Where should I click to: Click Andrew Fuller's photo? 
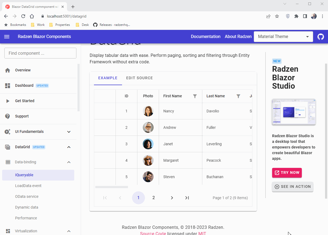point(148,127)
